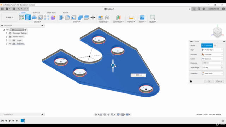Expand the Sketches folder
This screenshot has width=226, height=127.
pos(6,44)
